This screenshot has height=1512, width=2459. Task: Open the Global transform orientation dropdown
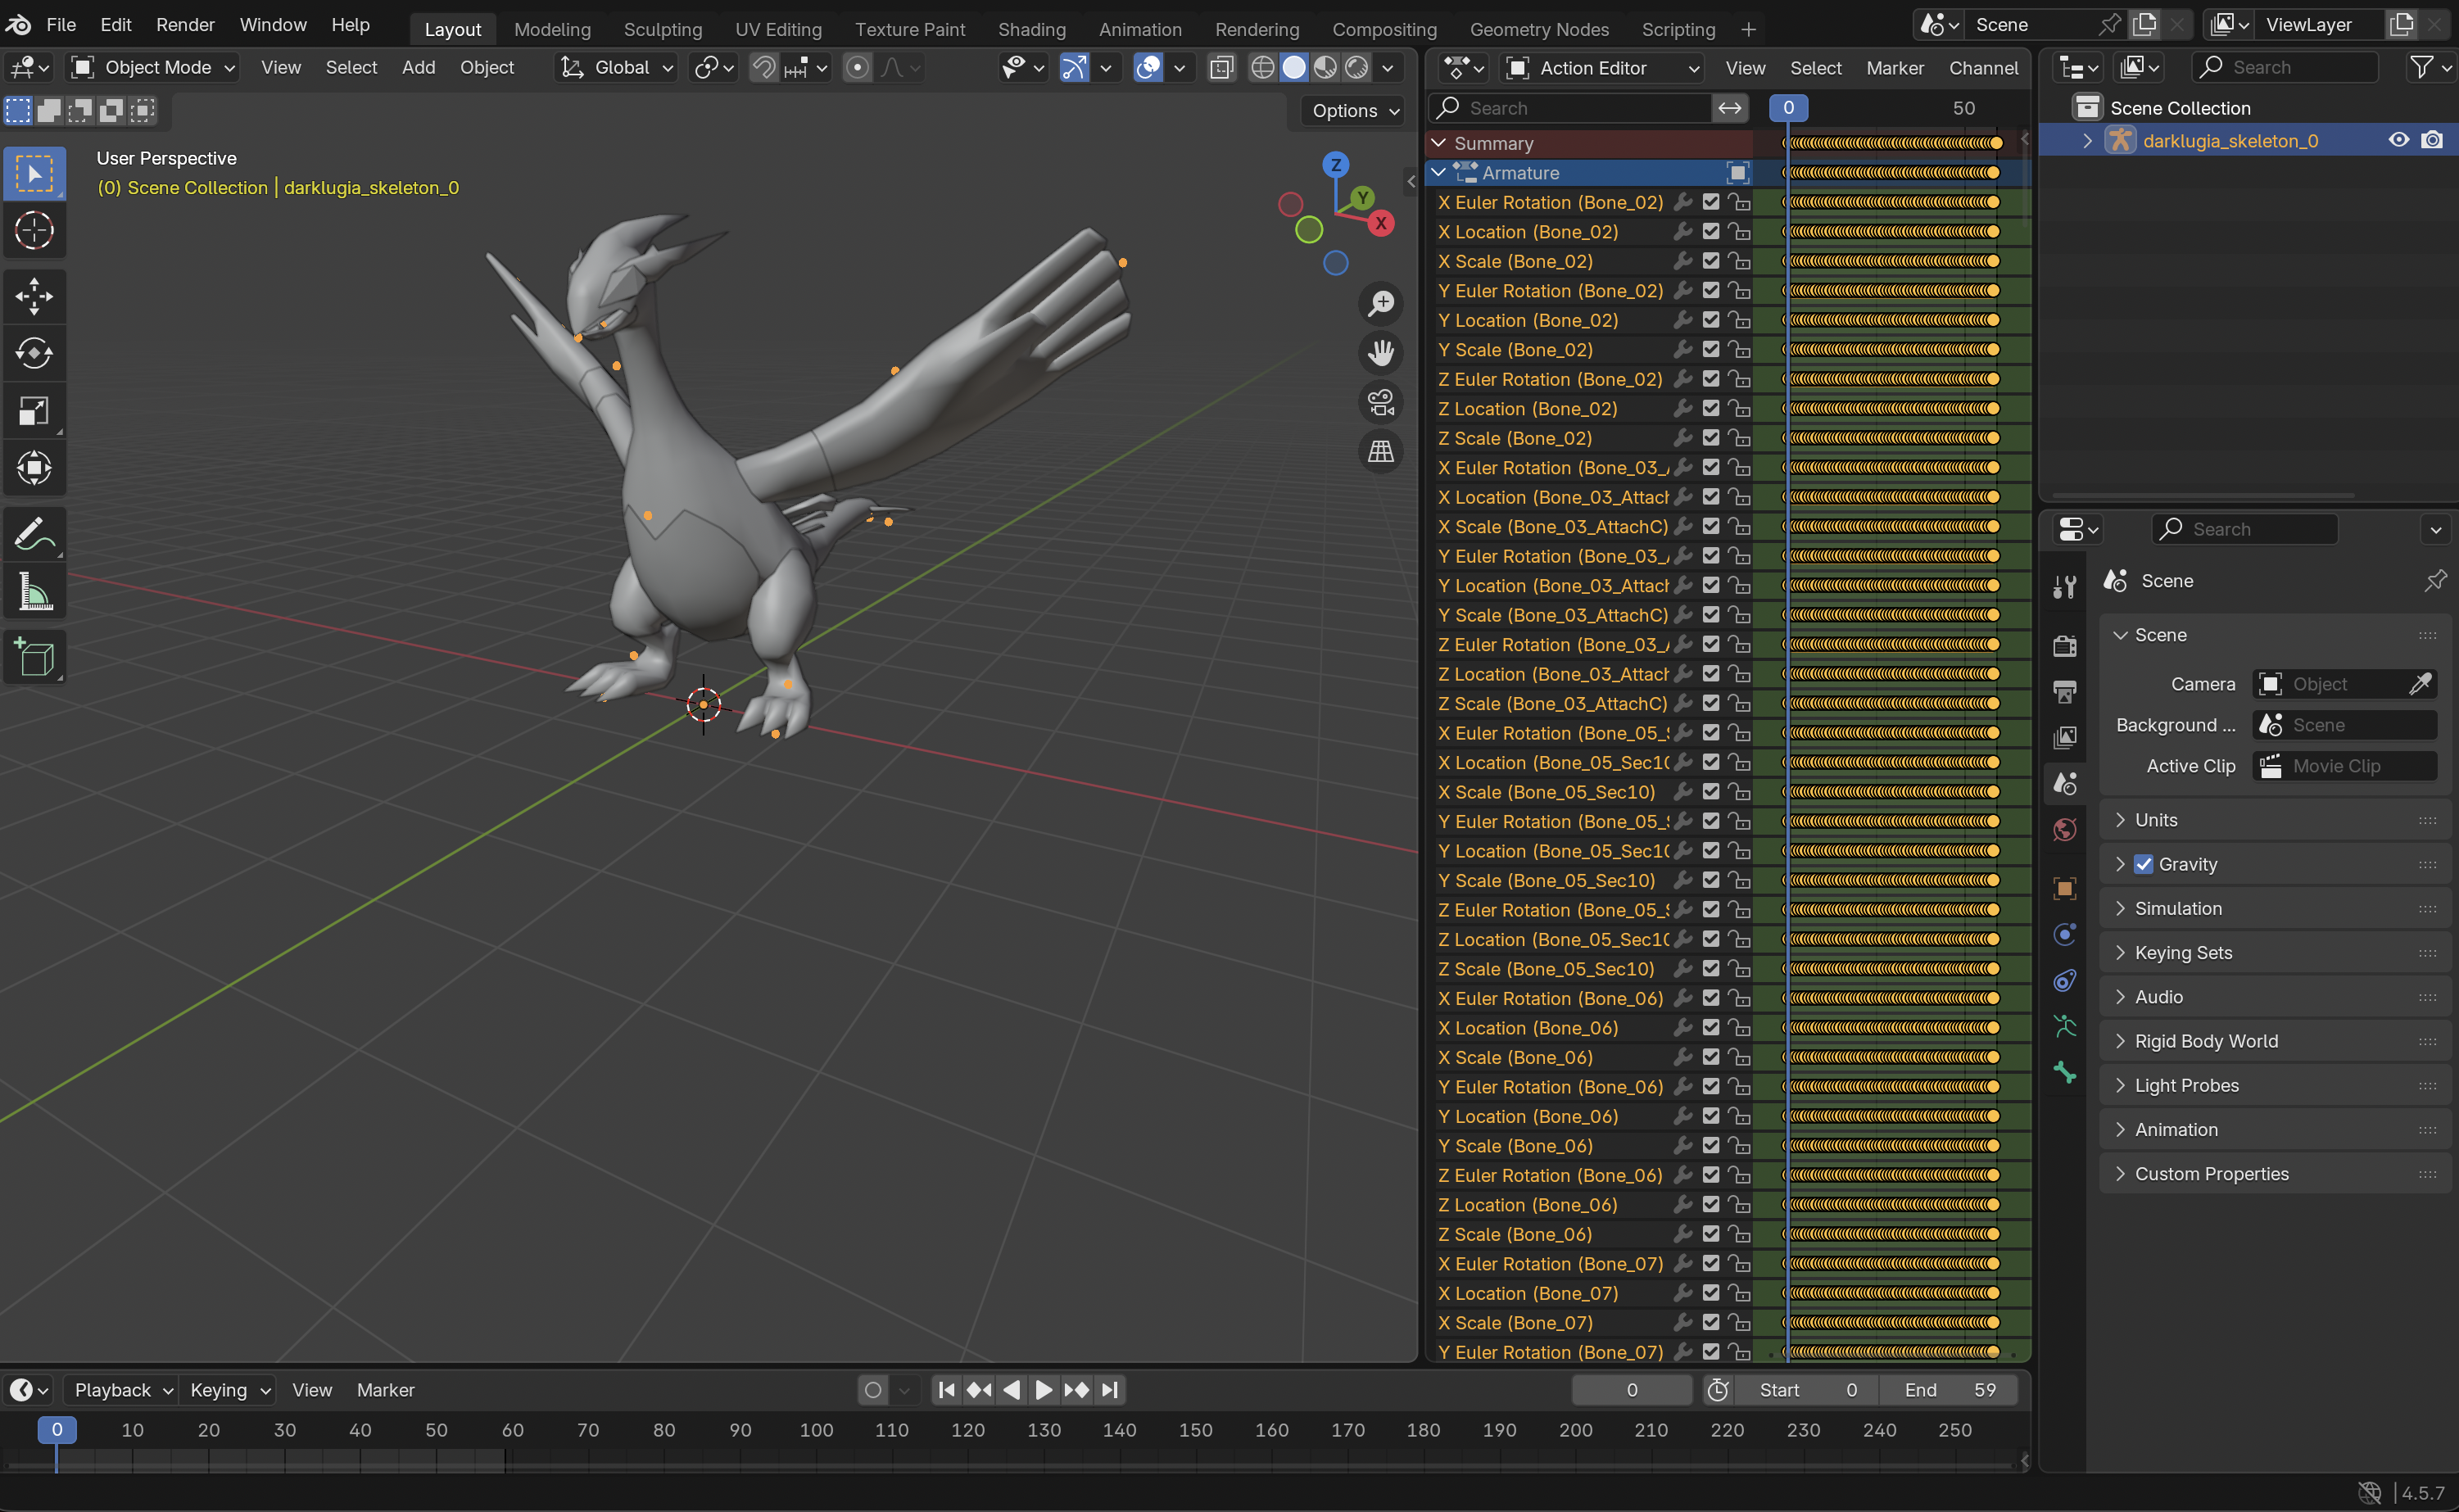(x=616, y=68)
